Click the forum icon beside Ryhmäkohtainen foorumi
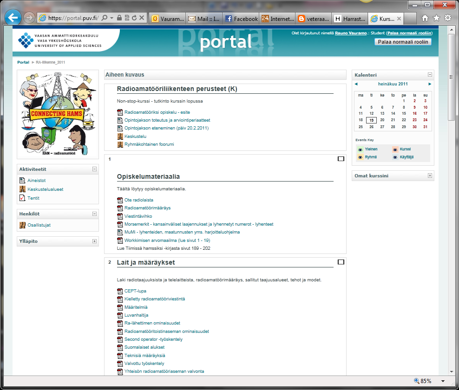459x390 pixels. pyautogui.click(x=120, y=144)
